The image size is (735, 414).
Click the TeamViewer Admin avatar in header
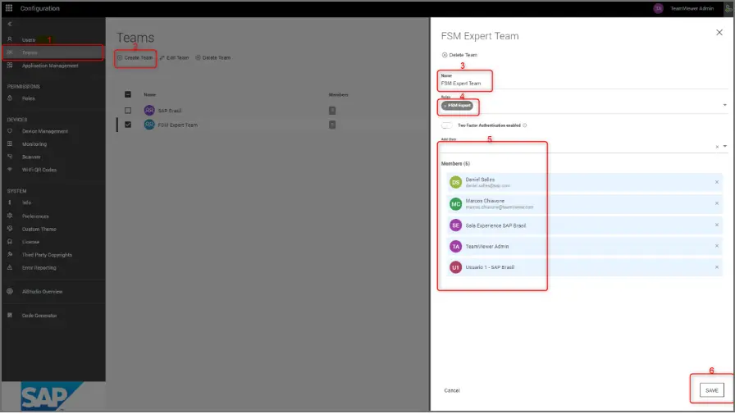pos(658,8)
